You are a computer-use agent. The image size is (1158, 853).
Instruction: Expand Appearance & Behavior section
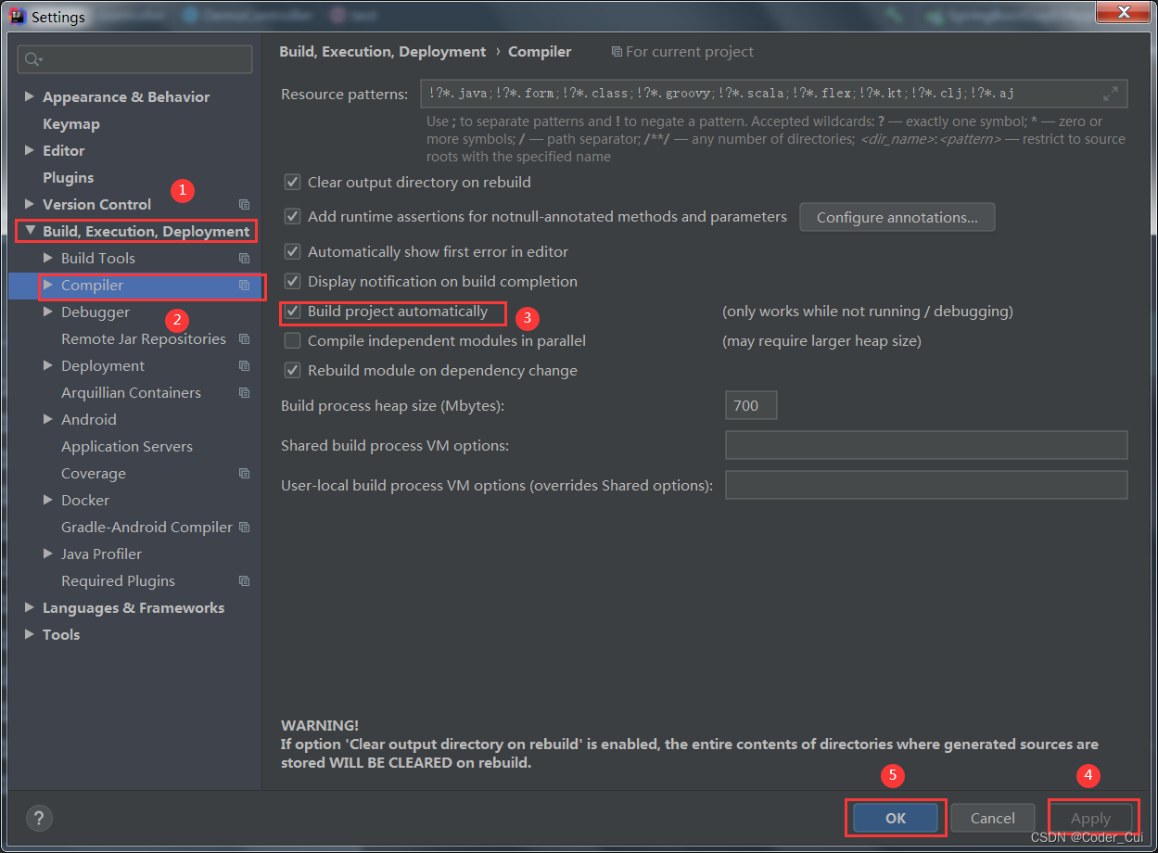point(30,96)
